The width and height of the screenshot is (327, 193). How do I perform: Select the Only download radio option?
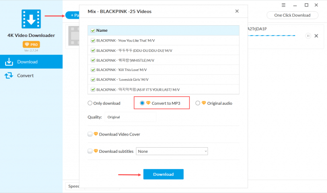[90, 103]
